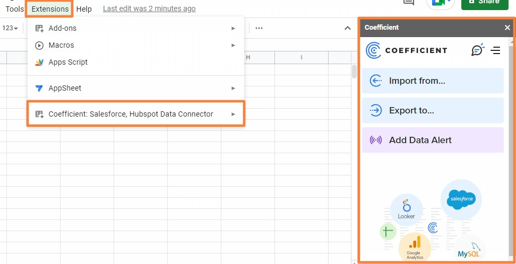Click the Add-ons icon

(x=39, y=28)
